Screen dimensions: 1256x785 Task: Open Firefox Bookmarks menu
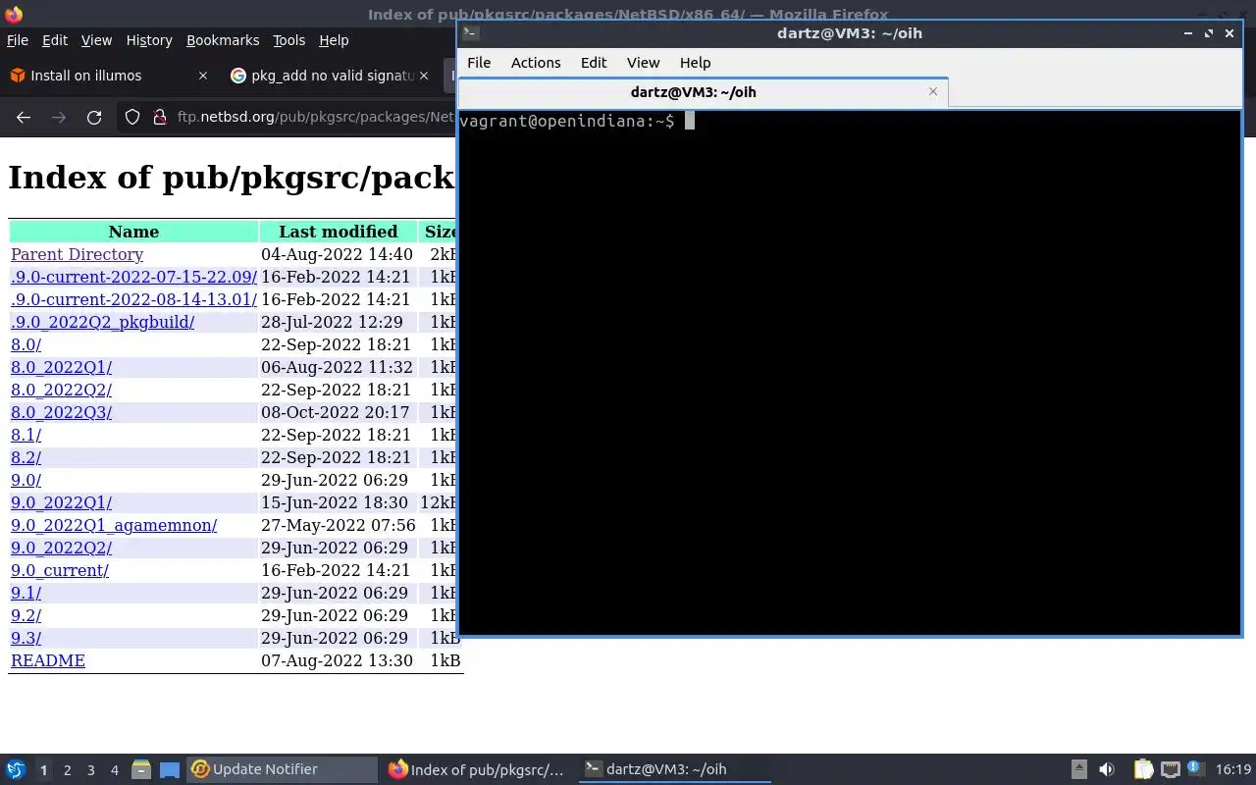pos(223,40)
